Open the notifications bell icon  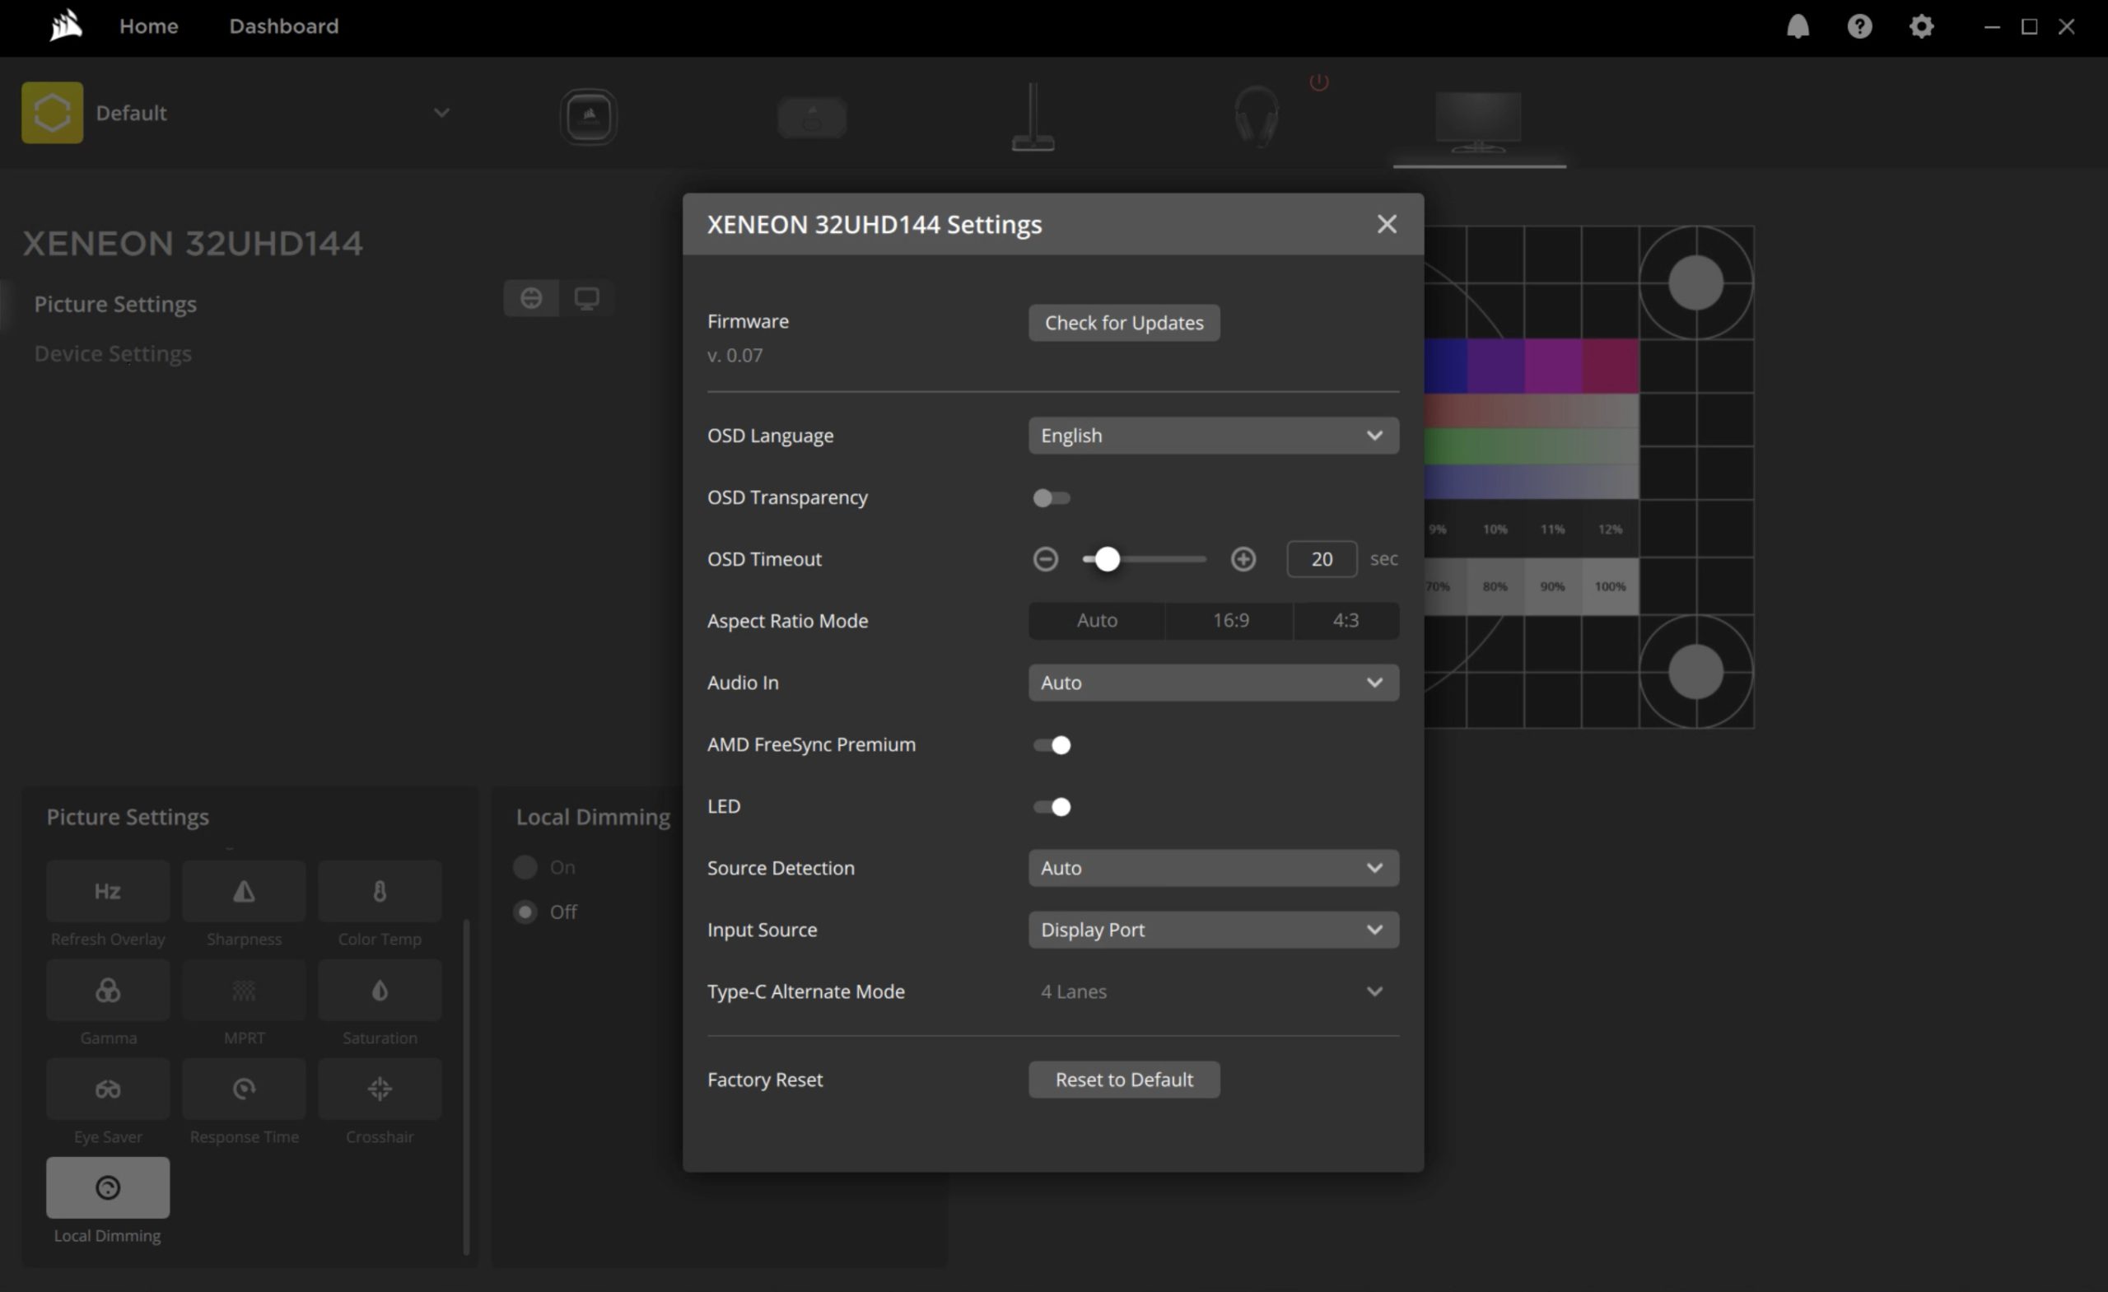pyautogui.click(x=1798, y=26)
